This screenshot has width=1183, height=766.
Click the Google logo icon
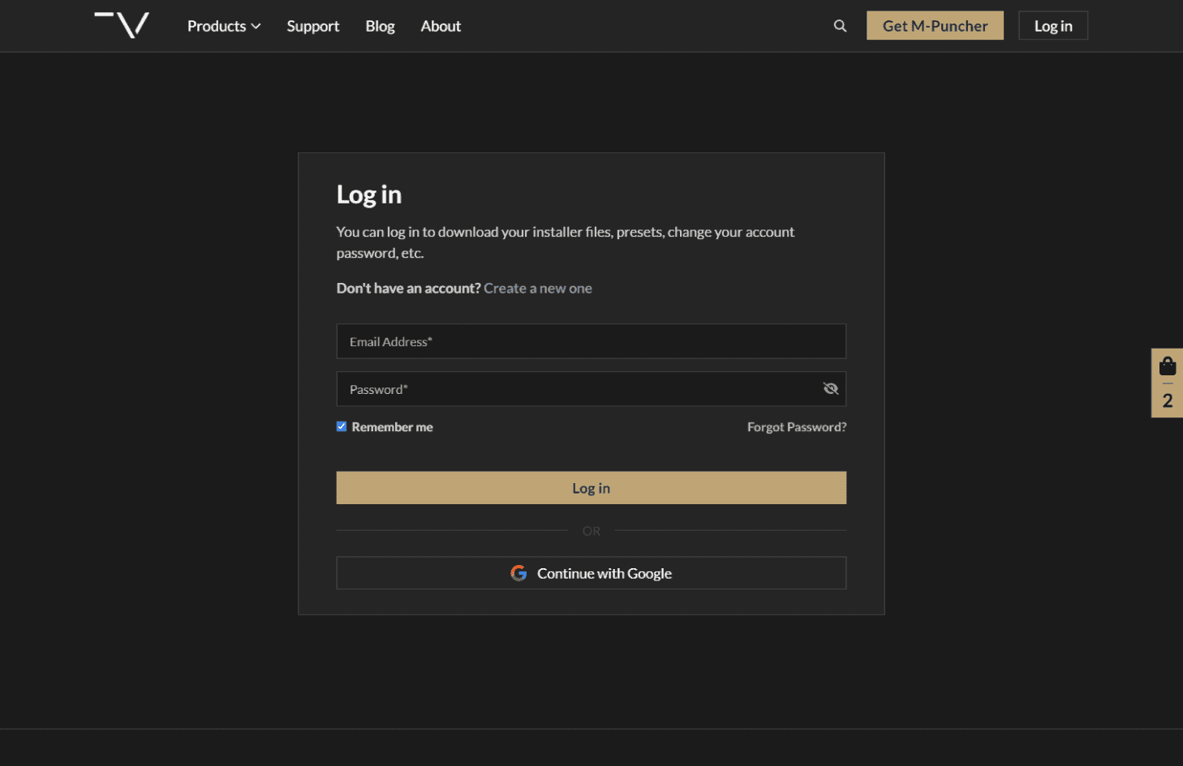[x=518, y=573]
